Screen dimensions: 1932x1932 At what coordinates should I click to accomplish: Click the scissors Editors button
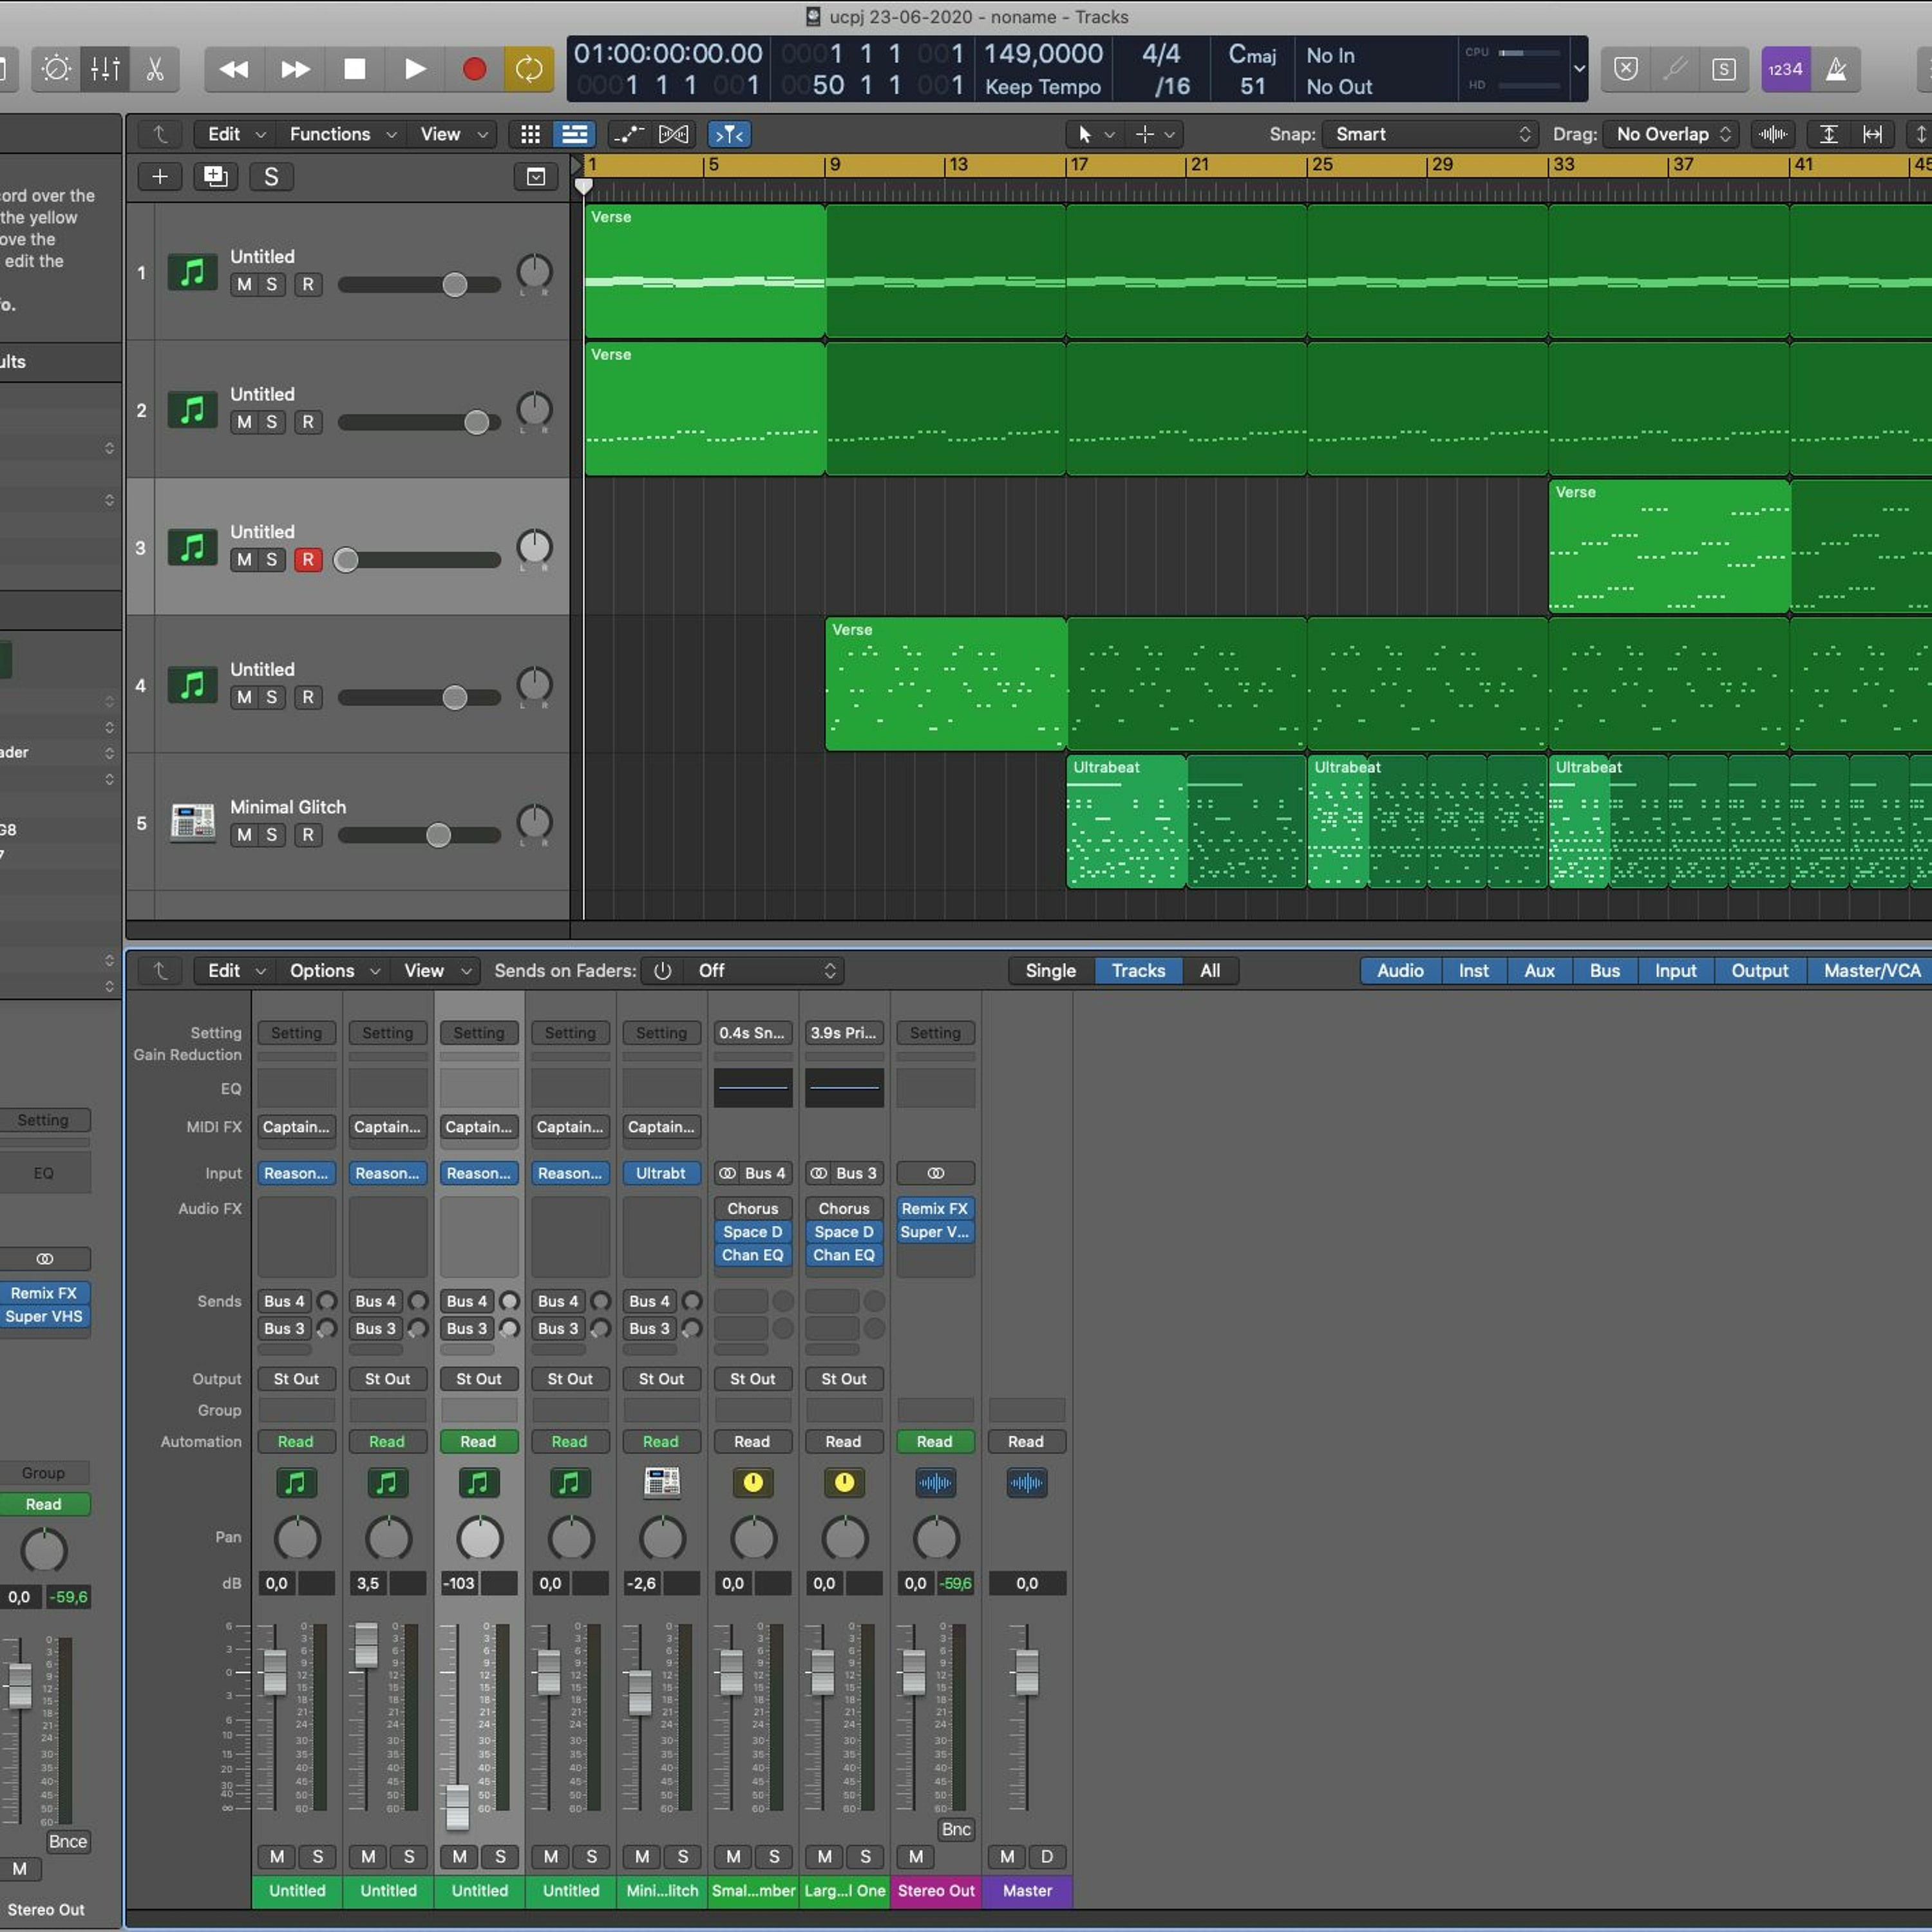154,69
